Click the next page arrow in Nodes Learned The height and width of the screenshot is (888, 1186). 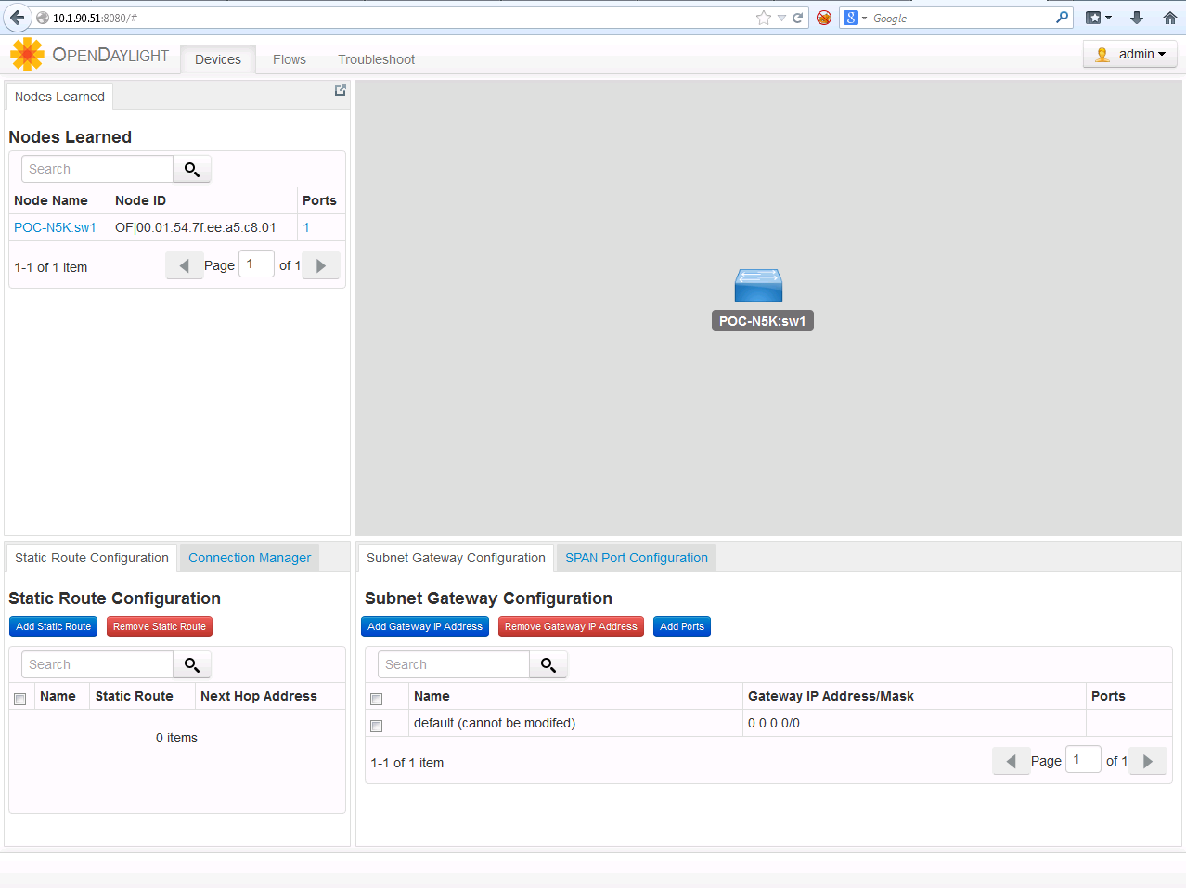(320, 265)
